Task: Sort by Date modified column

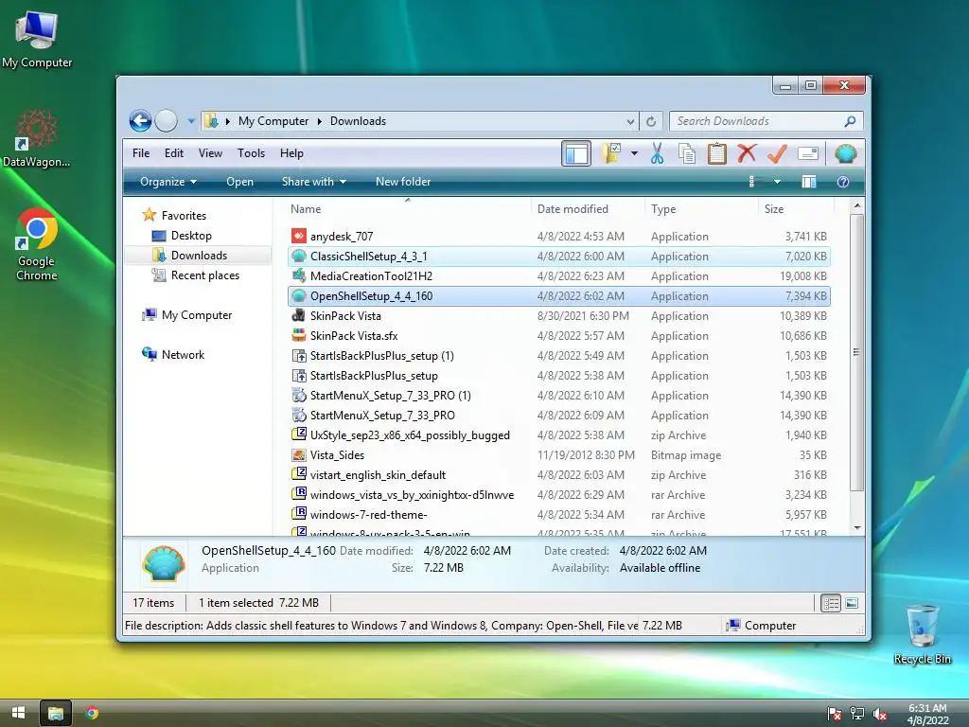Action: coord(588,209)
